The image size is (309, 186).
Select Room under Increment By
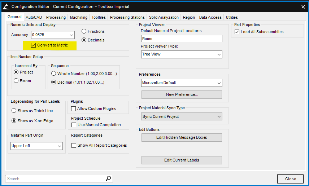tap(16, 81)
